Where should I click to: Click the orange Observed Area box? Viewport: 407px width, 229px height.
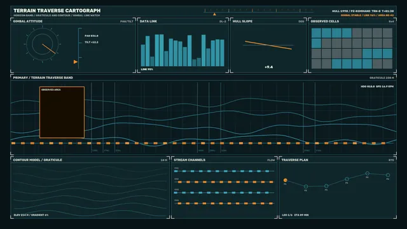click(x=62, y=112)
